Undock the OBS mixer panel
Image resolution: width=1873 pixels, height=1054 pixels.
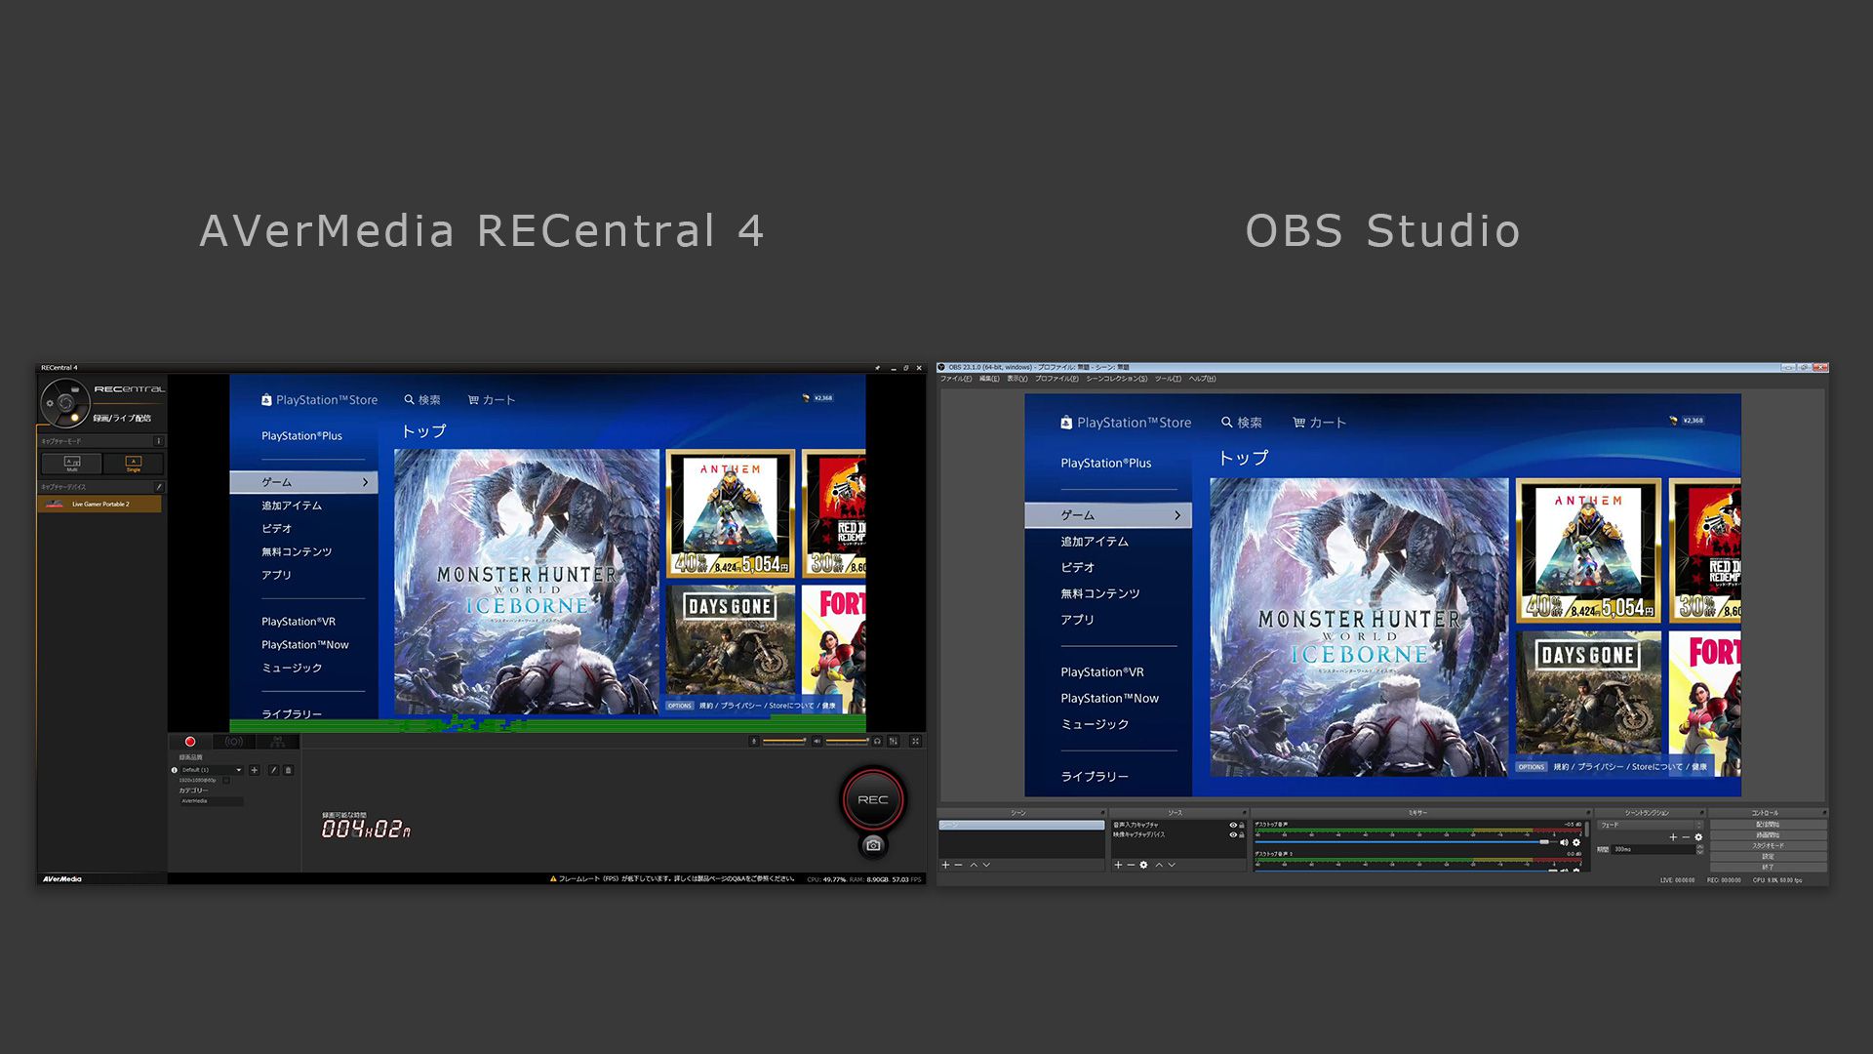(x=1588, y=813)
